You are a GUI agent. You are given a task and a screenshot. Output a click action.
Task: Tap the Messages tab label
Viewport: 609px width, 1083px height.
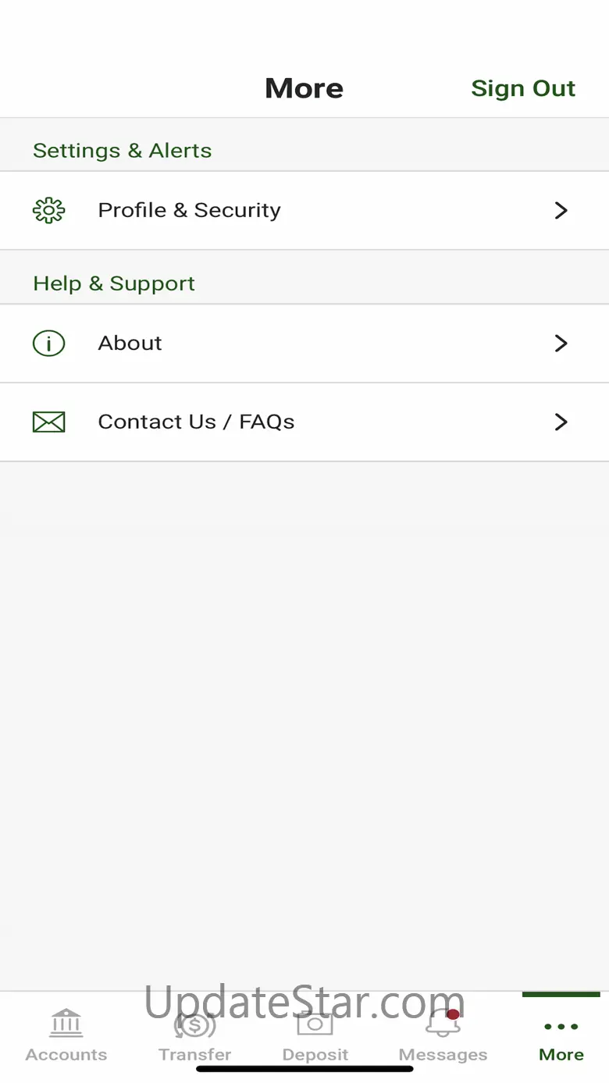(443, 1055)
